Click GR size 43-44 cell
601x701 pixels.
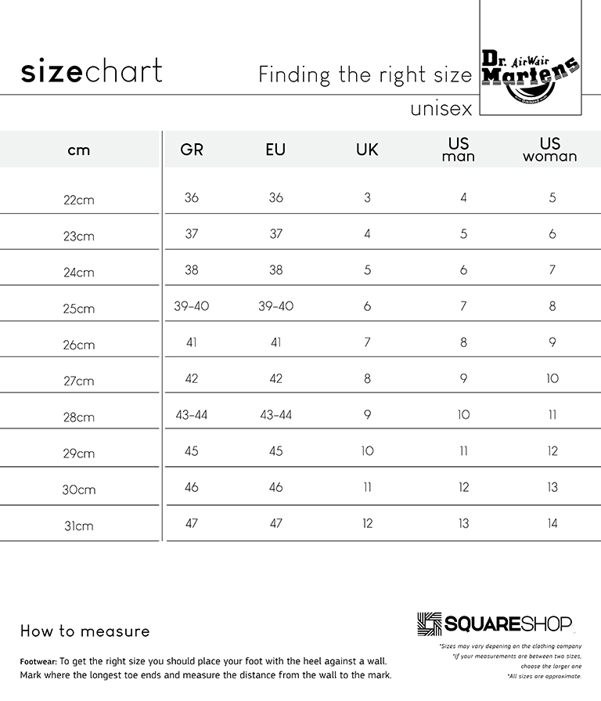(x=192, y=415)
